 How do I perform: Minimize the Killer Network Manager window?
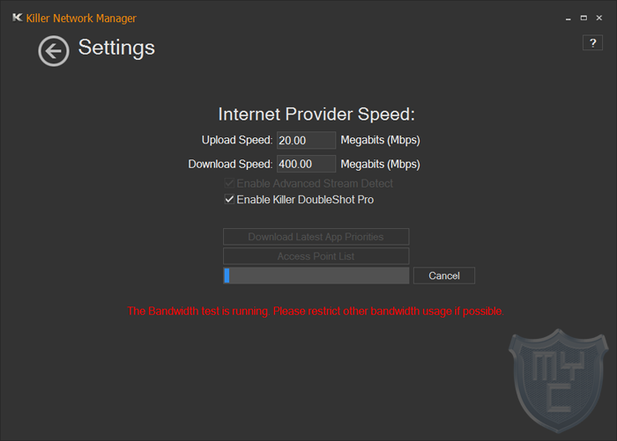568,18
